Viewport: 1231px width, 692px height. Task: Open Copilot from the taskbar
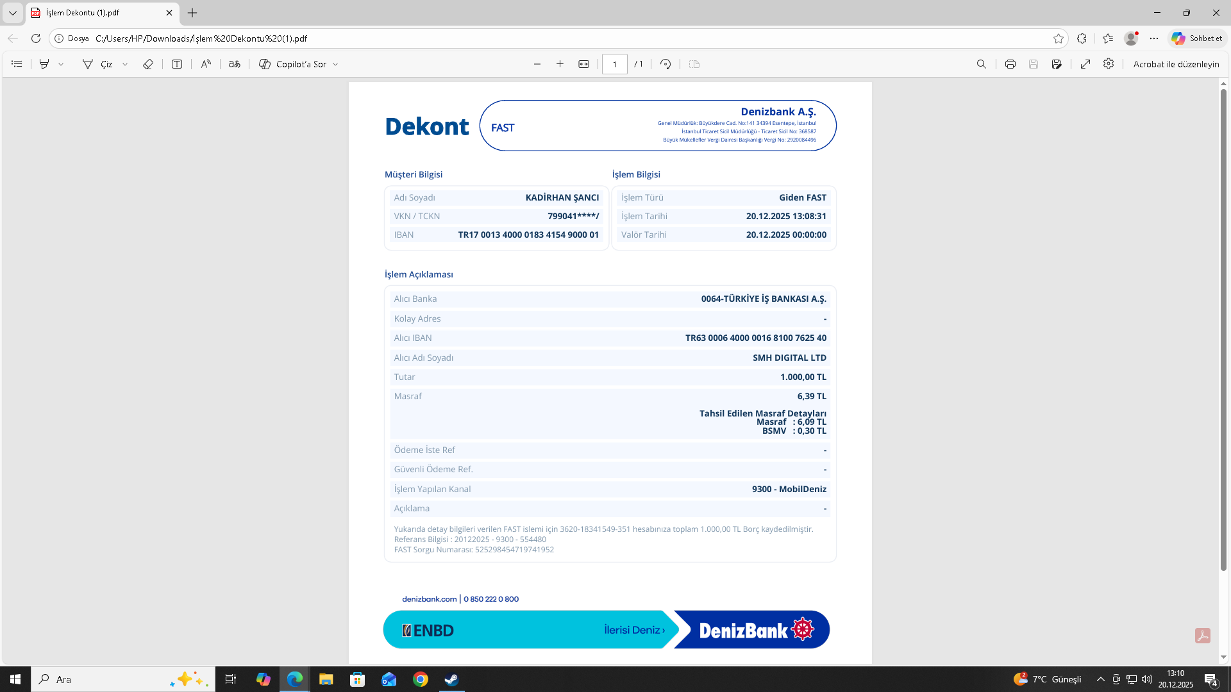tap(263, 679)
